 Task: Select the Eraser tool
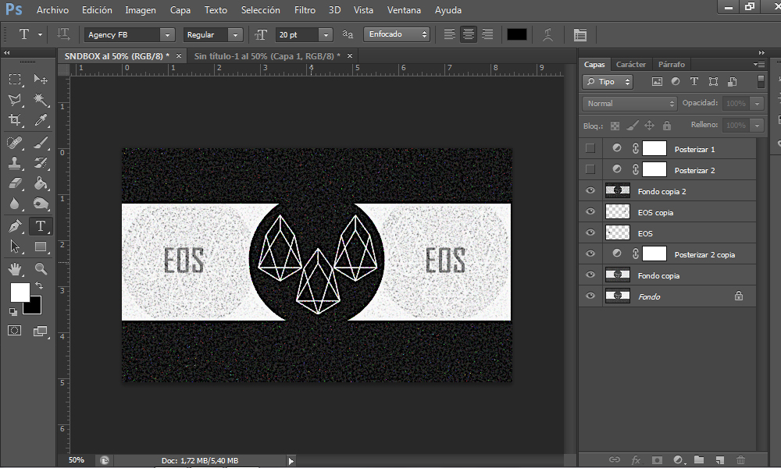(x=15, y=183)
